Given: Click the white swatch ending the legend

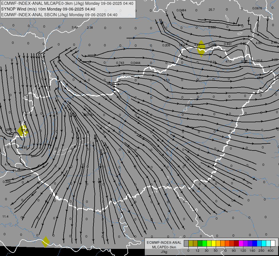Looking at the screenshot, I should (273, 243).
